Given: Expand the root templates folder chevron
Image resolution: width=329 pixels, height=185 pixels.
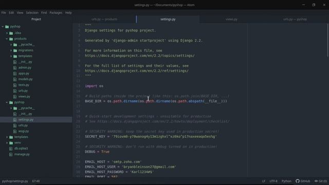Looking at the screenshot, I should point(7,137).
